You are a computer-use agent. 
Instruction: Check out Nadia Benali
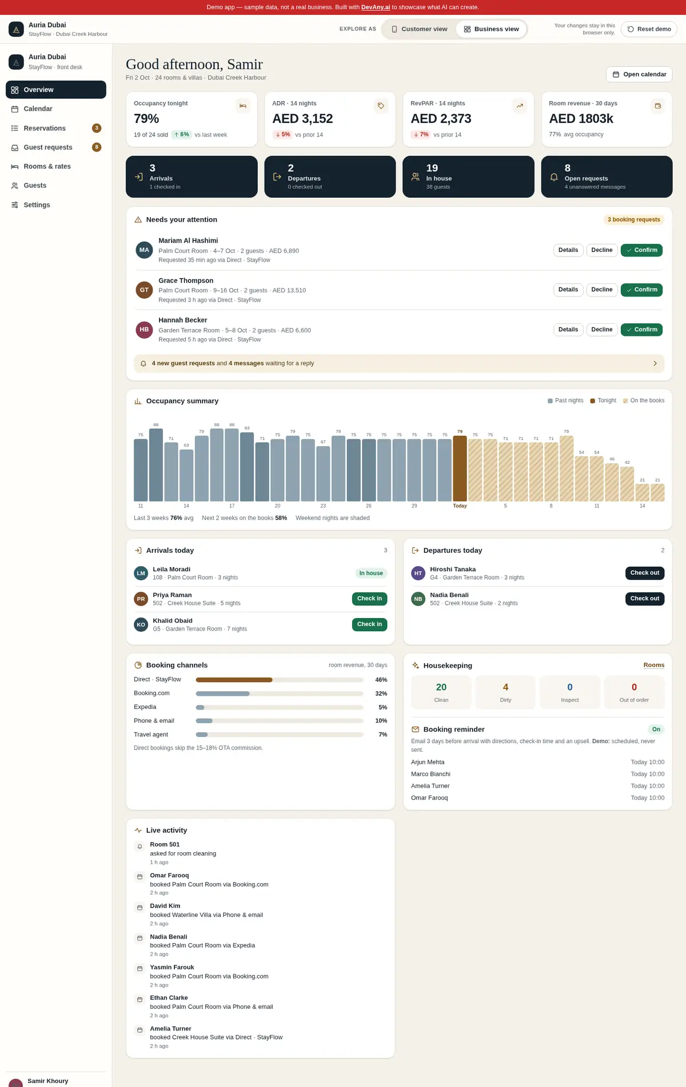point(645,599)
